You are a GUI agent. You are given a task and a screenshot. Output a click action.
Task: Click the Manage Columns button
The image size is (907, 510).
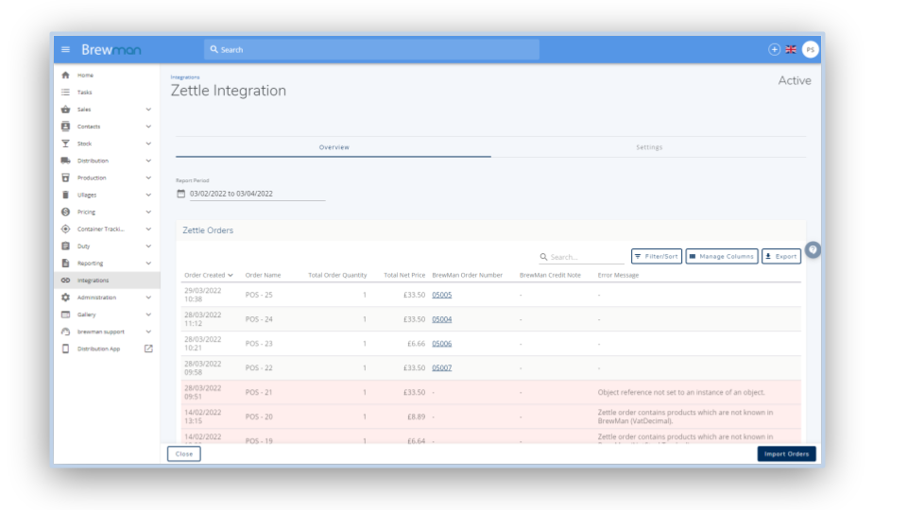click(x=722, y=256)
